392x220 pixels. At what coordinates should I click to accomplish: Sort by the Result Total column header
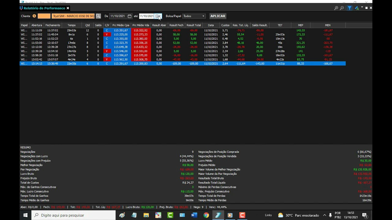coord(194,25)
